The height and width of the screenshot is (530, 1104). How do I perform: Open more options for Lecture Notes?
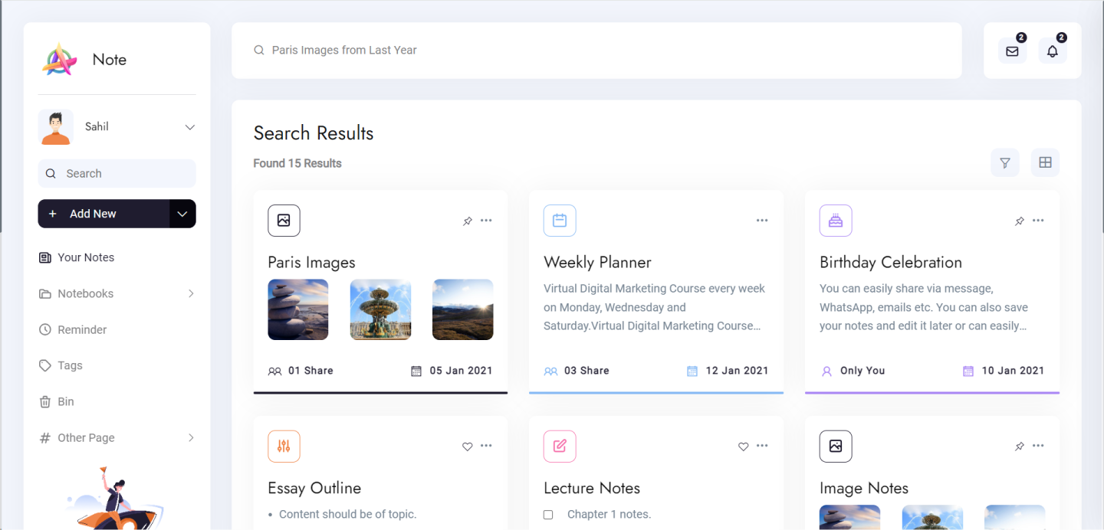pyautogui.click(x=762, y=446)
